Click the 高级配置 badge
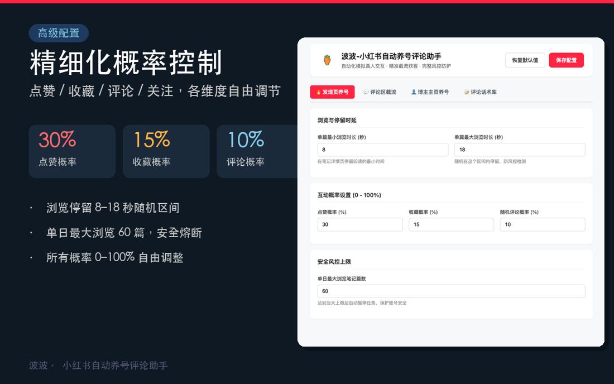Image resolution: width=614 pixels, height=384 pixels. pos(59,33)
